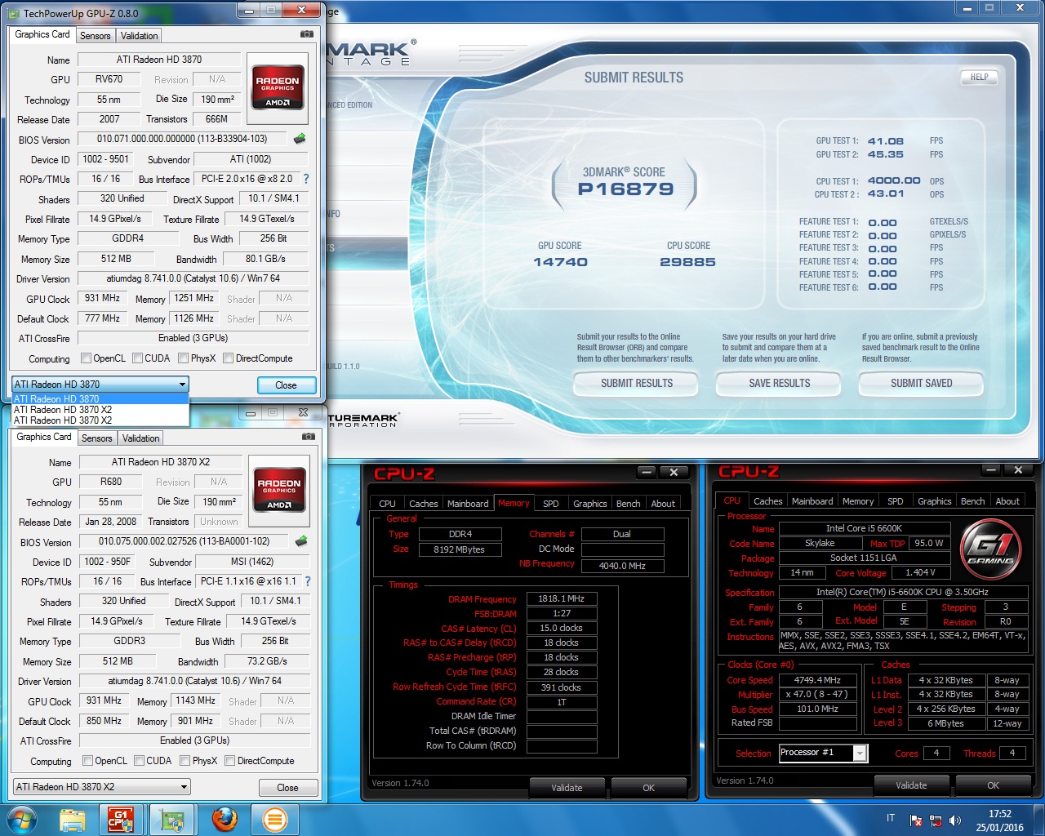Click the Core Speed value 4749.4 MHz
1045x836 pixels.
point(817,680)
